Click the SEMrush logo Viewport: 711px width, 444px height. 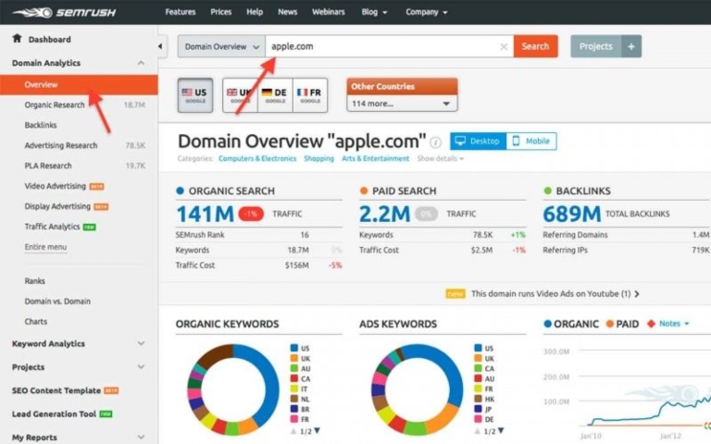click(x=56, y=12)
